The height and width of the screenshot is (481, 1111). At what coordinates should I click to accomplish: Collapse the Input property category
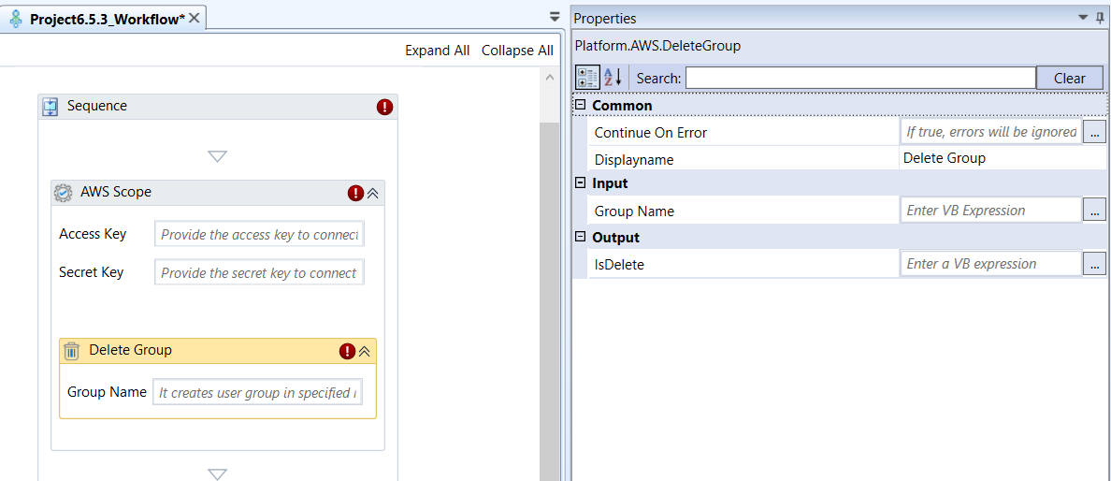click(x=581, y=183)
